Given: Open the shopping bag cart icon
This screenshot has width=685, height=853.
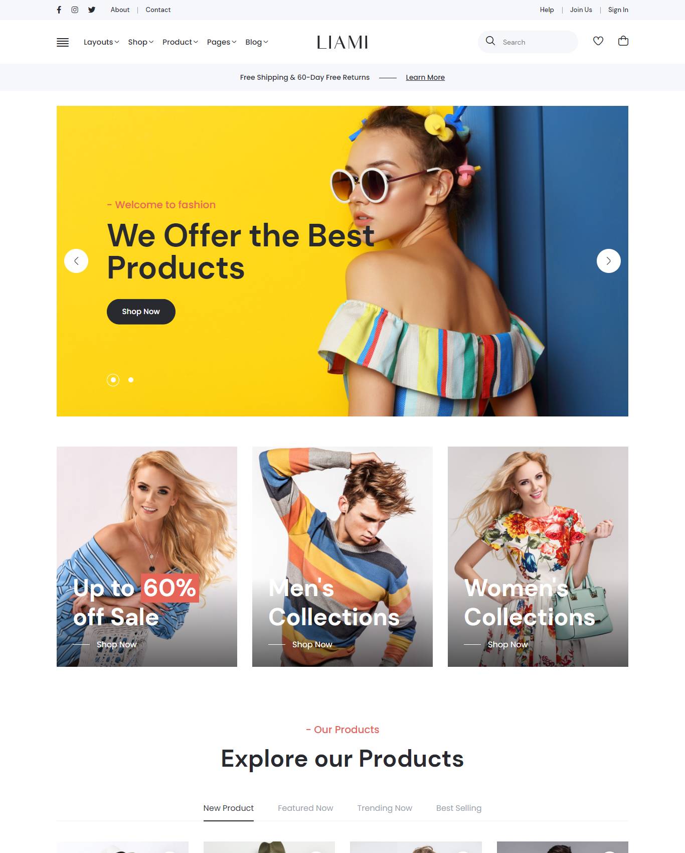Looking at the screenshot, I should click(623, 41).
